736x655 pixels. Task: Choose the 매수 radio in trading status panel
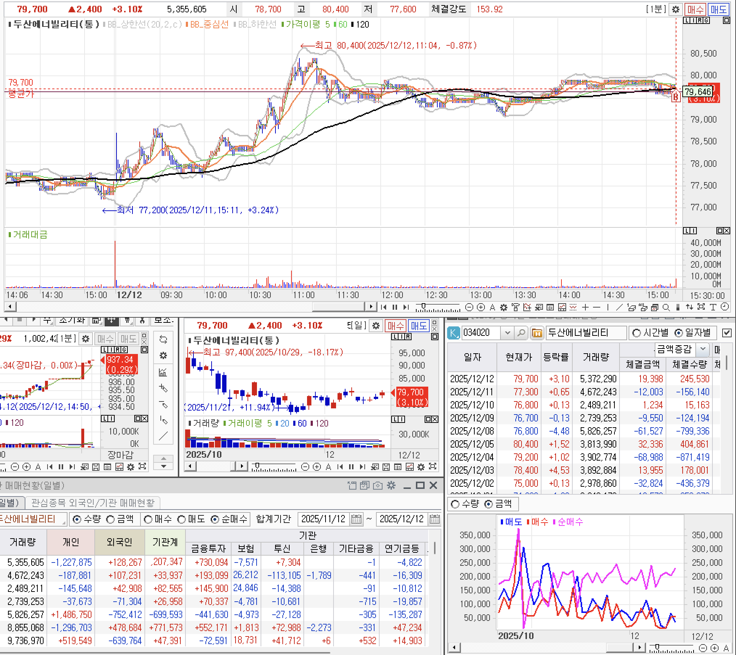(x=148, y=519)
